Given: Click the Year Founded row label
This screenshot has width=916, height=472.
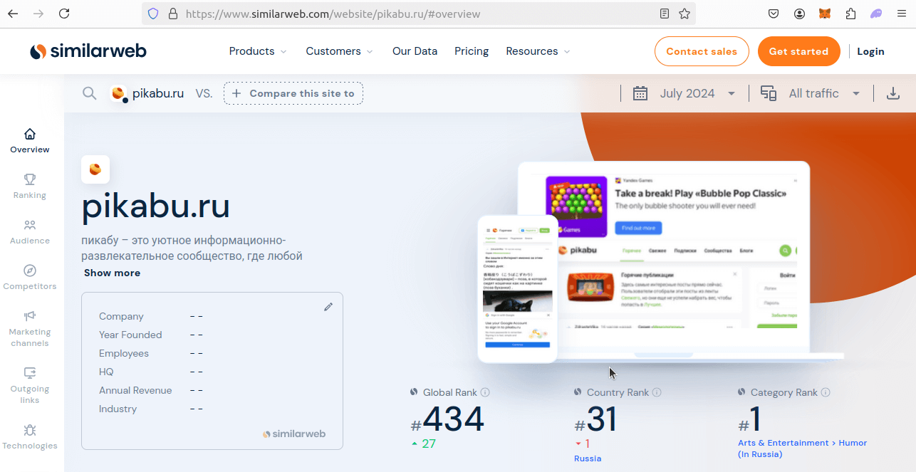Looking at the screenshot, I should [130, 335].
